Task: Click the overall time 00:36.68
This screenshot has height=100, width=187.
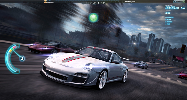Action: (172, 8)
